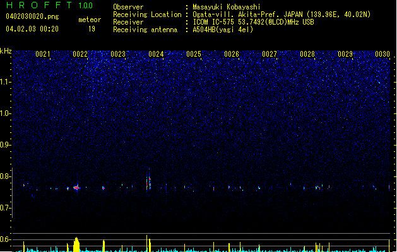Click the HROFFT 1.0.0 title text
The height and width of the screenshot is (252, 397).
coord(49,5)
